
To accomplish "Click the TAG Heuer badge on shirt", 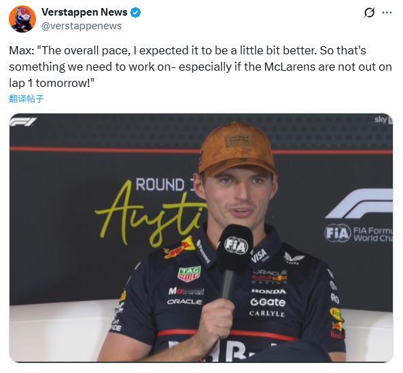I will click(x=190, y=274).
